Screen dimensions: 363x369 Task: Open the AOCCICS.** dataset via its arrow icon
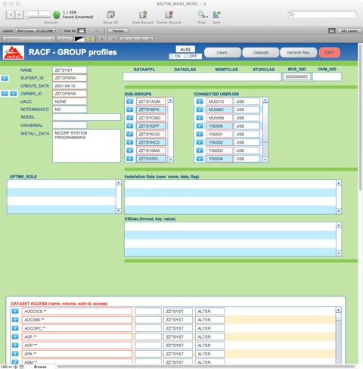tap(15, 312)
